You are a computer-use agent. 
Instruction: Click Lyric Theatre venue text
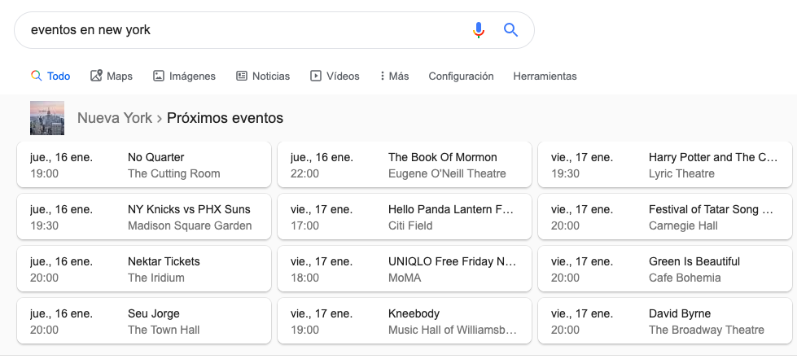[x=681, y=173]
